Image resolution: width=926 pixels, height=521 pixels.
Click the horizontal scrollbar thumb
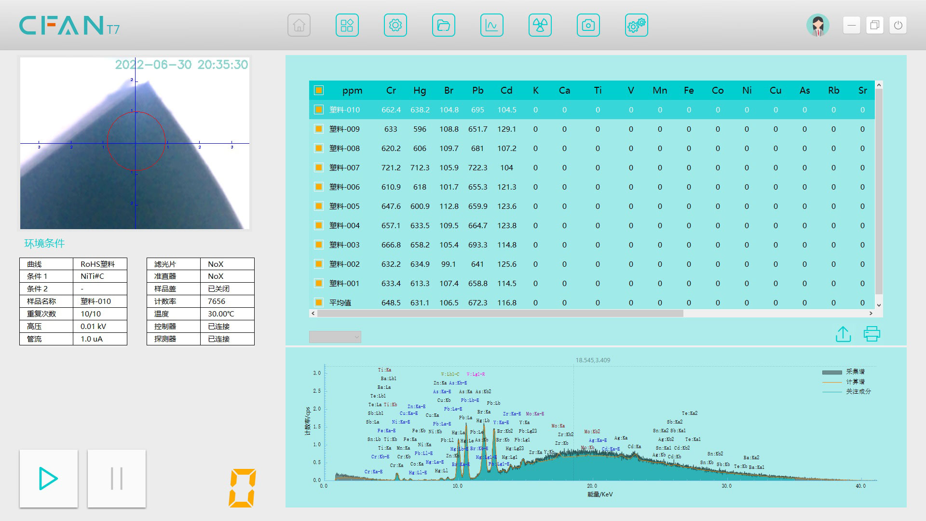coord(500,314)
